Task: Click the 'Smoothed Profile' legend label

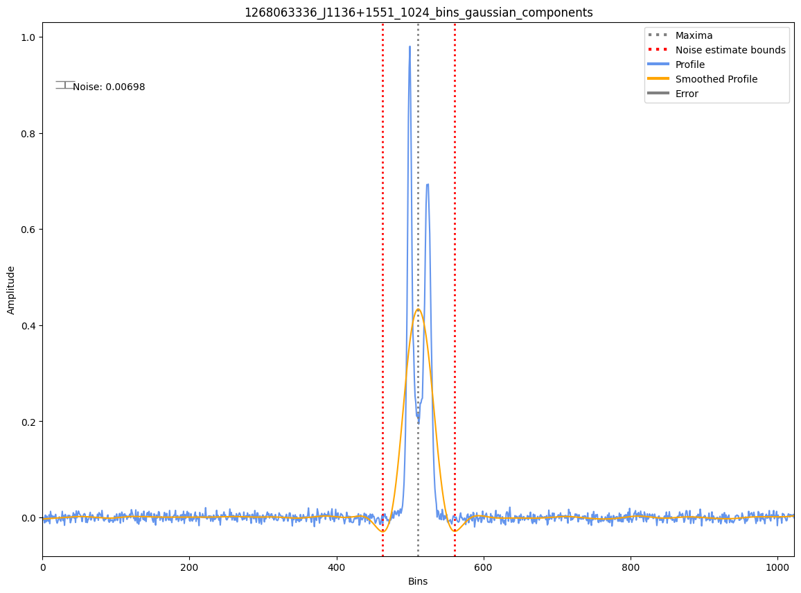Action: tap(716, 79)
